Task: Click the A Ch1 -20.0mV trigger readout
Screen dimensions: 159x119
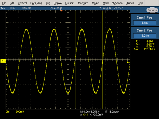Action: (91, 114)
